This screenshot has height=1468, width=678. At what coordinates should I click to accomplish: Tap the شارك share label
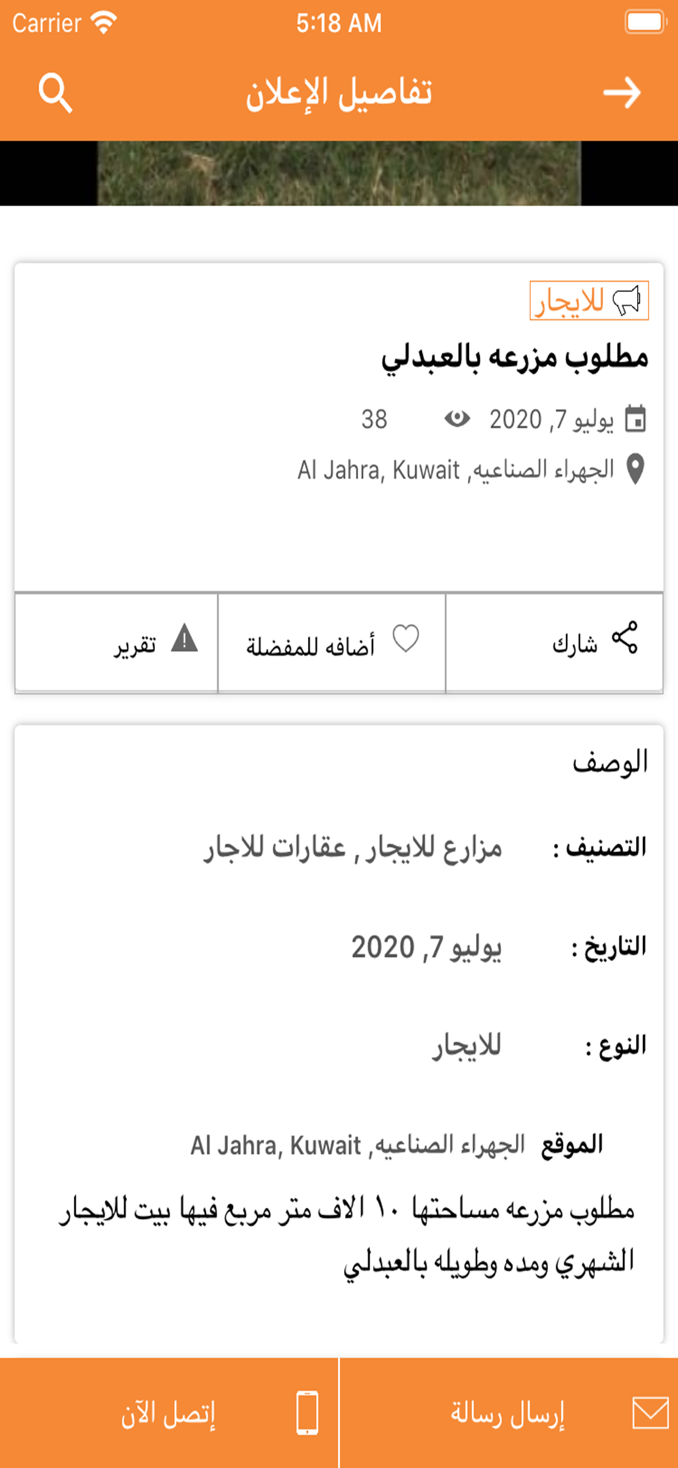575,644
